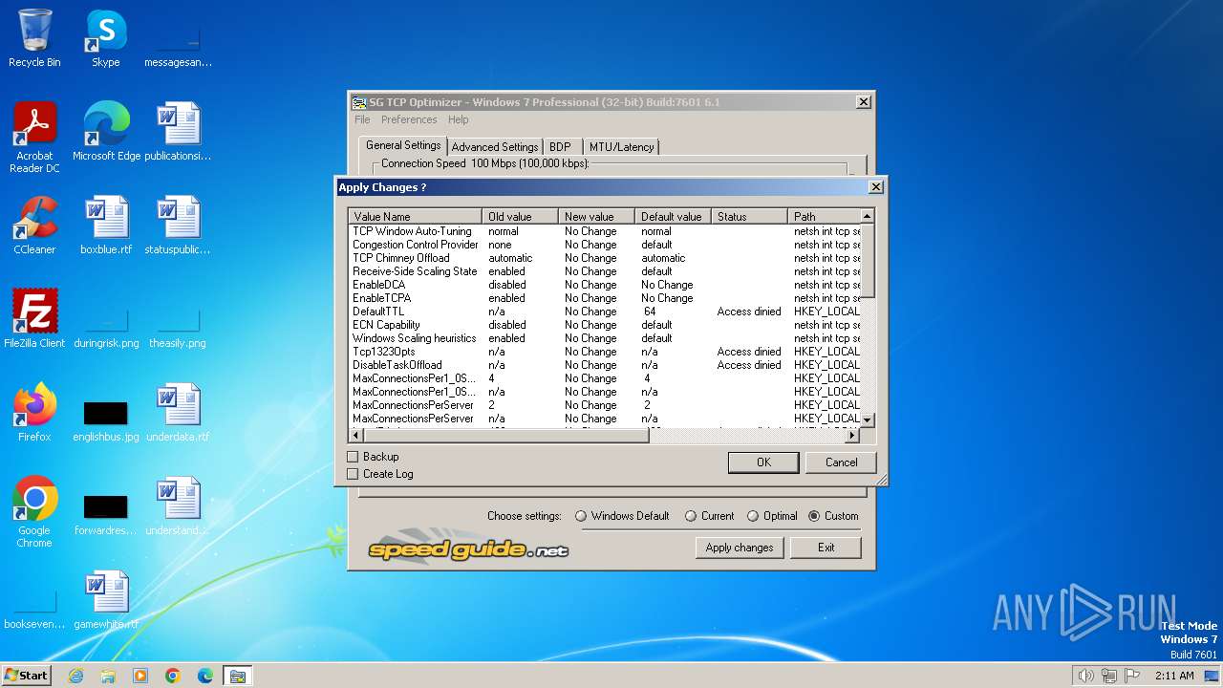Launch FileZilla Client desktop icon
Viewport: 1223px width, 688px height.
(x=34, y=319)
